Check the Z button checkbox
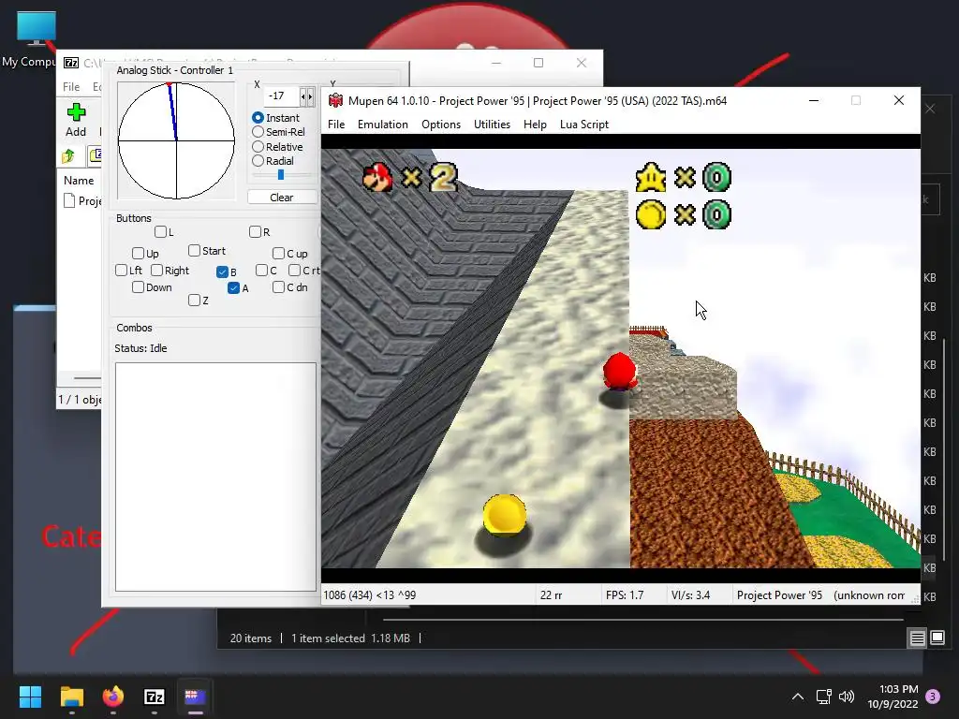 (x=195, y=301)
